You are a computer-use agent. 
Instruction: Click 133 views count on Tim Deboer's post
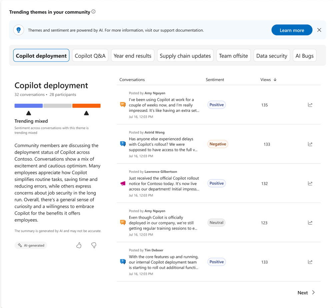click(264, 262)
